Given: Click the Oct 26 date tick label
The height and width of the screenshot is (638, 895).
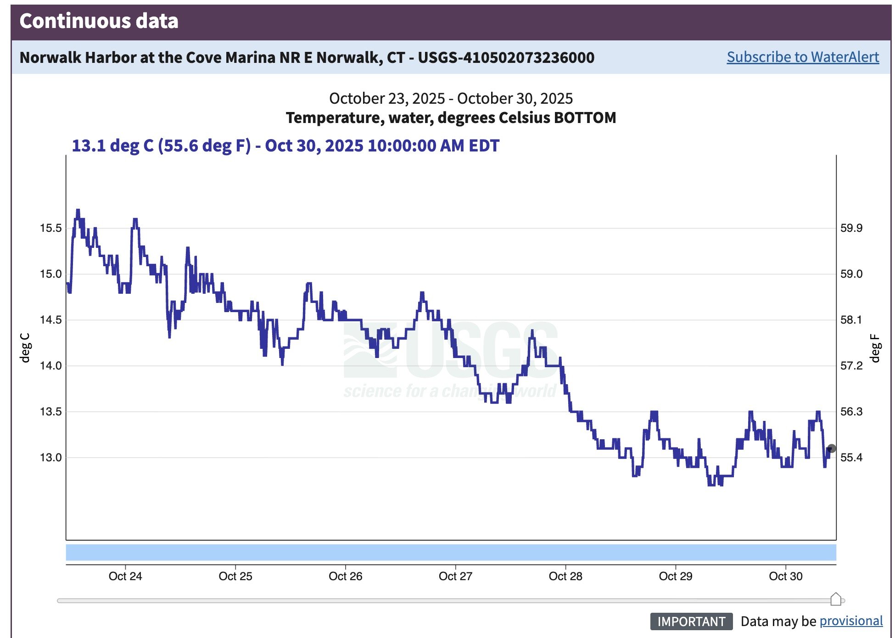Looking at the screenshot, I should pos(345,576).
